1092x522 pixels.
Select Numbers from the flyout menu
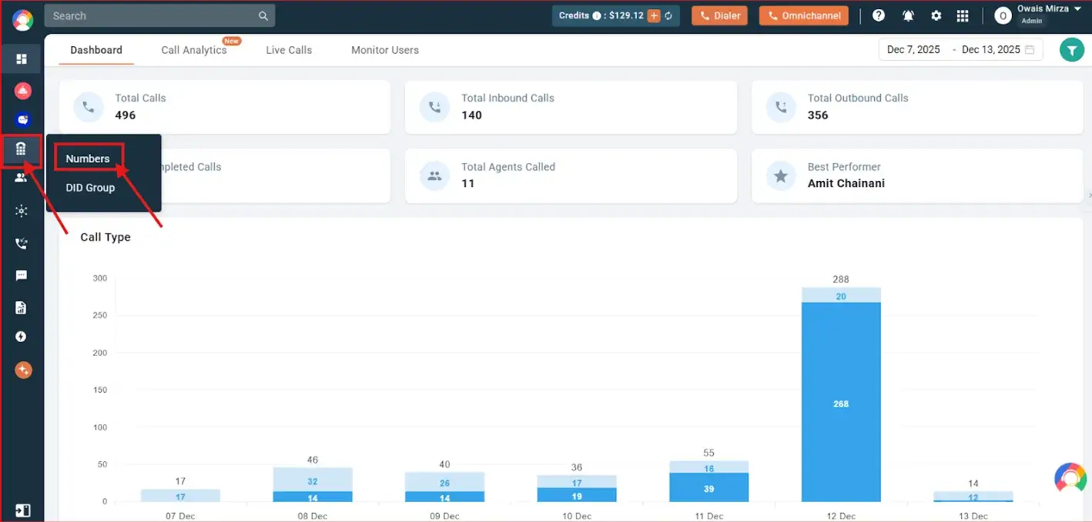88,159
